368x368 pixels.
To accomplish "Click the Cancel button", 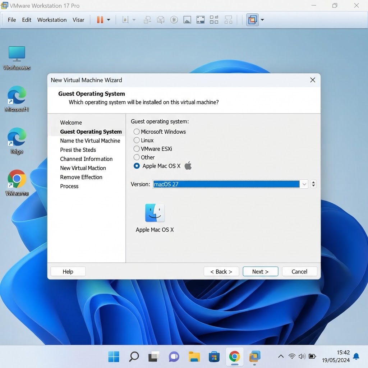I will [299, 272].
